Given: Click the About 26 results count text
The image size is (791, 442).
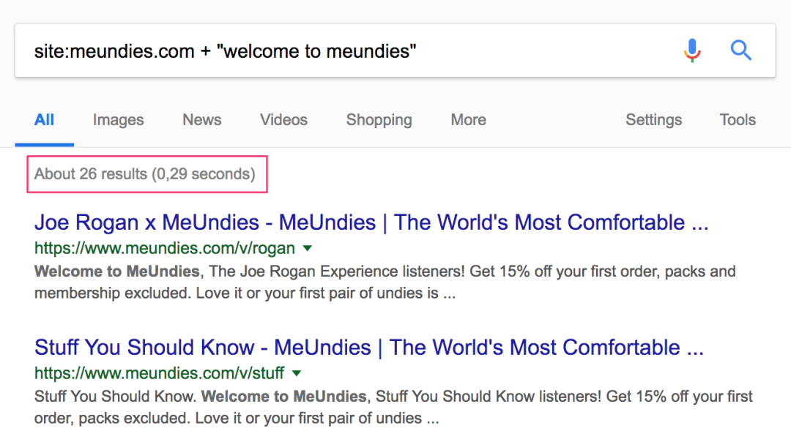Looking at the screenshot, I should (x=145, y=174).
